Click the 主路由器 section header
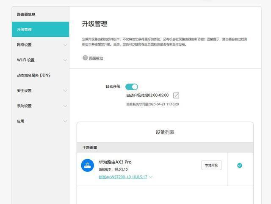 coord(165,147)
